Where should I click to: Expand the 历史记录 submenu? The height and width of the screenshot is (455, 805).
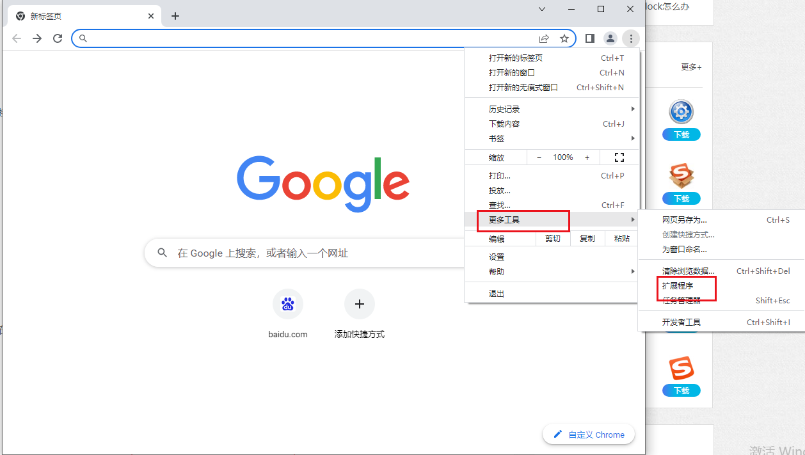pyautogui.click(x=552, y=109)
